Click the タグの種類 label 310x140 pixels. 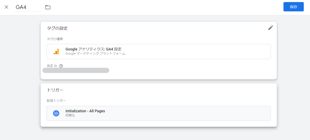coord(55,39)
